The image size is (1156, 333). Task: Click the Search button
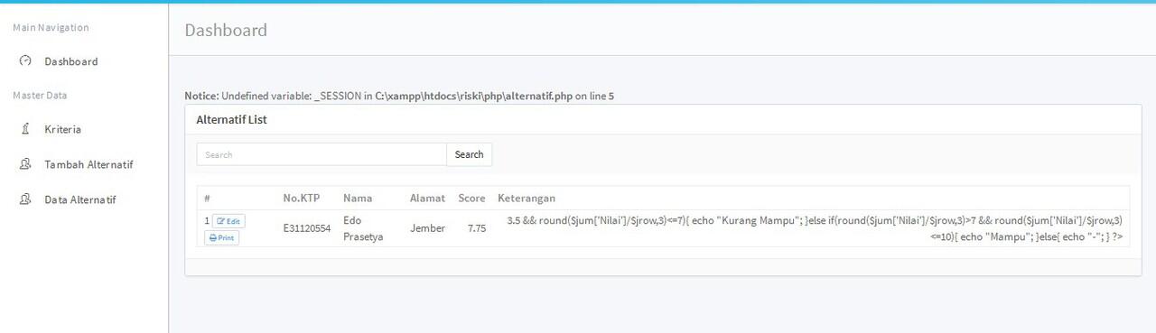coord(469,154)
